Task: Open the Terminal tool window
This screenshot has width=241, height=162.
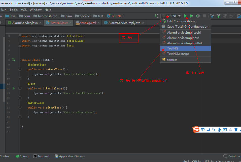Action: coord(41,156)
